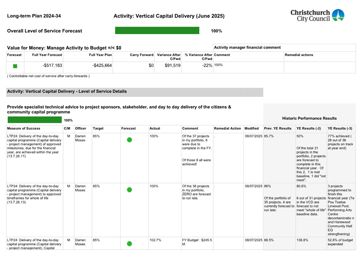
Task: Click the Historic Performance Results panel header
Action: tap(310, 118)
